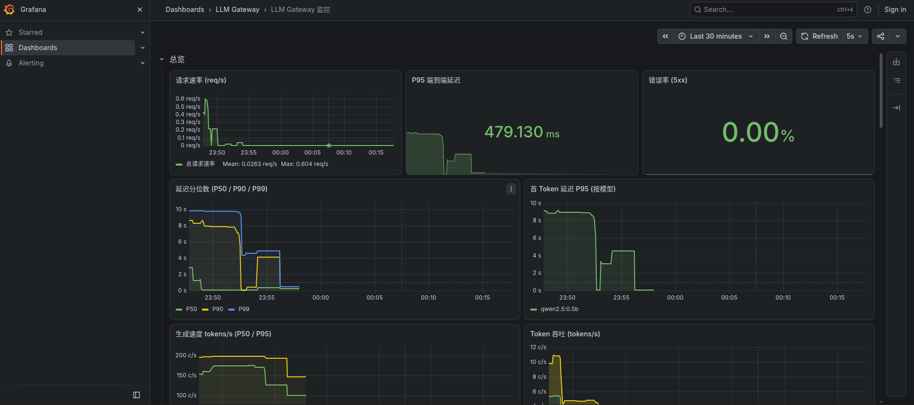This screenshot has width=914, height=405.
Task: Click the 错误率 (5xx) panel title
Action: (x=668, y=80)
